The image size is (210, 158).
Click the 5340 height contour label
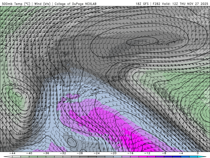tap(12, 84)
